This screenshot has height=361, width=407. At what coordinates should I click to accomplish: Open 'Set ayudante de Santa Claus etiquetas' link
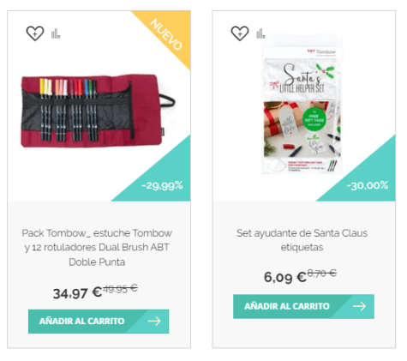tap(302, 240)
